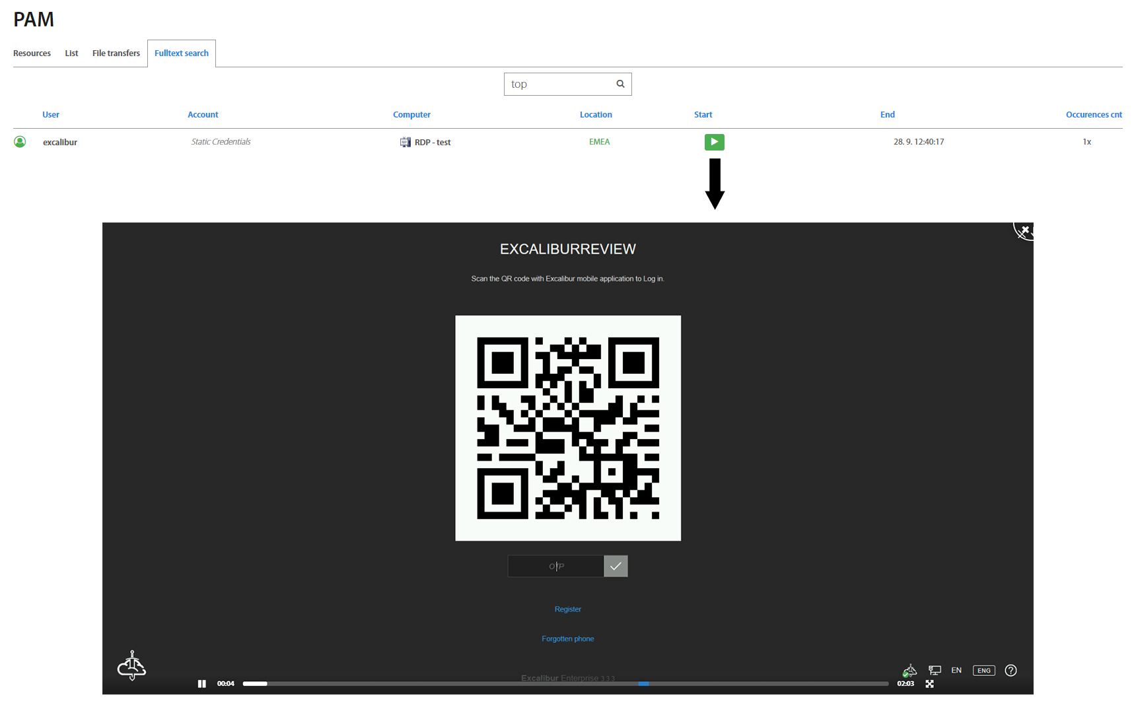This screenshot has height=713, width=1136.
Task: Open the List tab
Action: [71, 53]
